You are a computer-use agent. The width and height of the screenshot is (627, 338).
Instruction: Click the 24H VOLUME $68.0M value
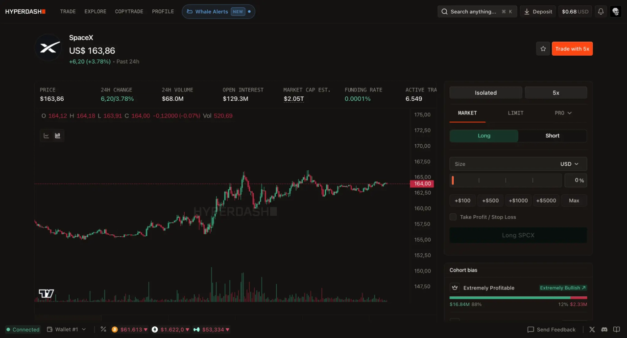click(x=172, y=99)
